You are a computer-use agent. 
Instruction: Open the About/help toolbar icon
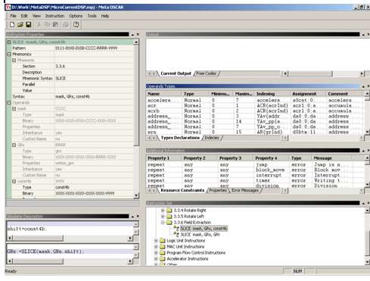pyautogui.click(x=76, y=25)
